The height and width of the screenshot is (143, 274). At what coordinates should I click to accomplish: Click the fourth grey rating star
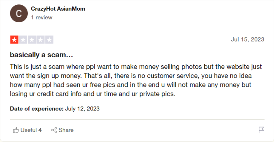point(40,40)
